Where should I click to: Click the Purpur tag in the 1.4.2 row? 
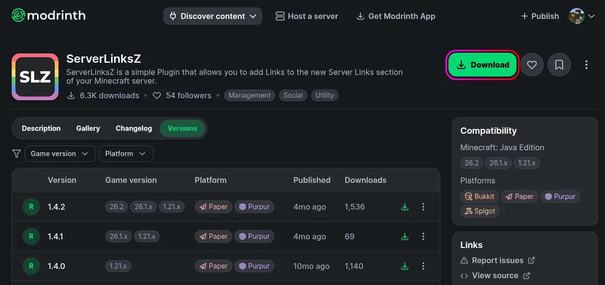[254, 207]
